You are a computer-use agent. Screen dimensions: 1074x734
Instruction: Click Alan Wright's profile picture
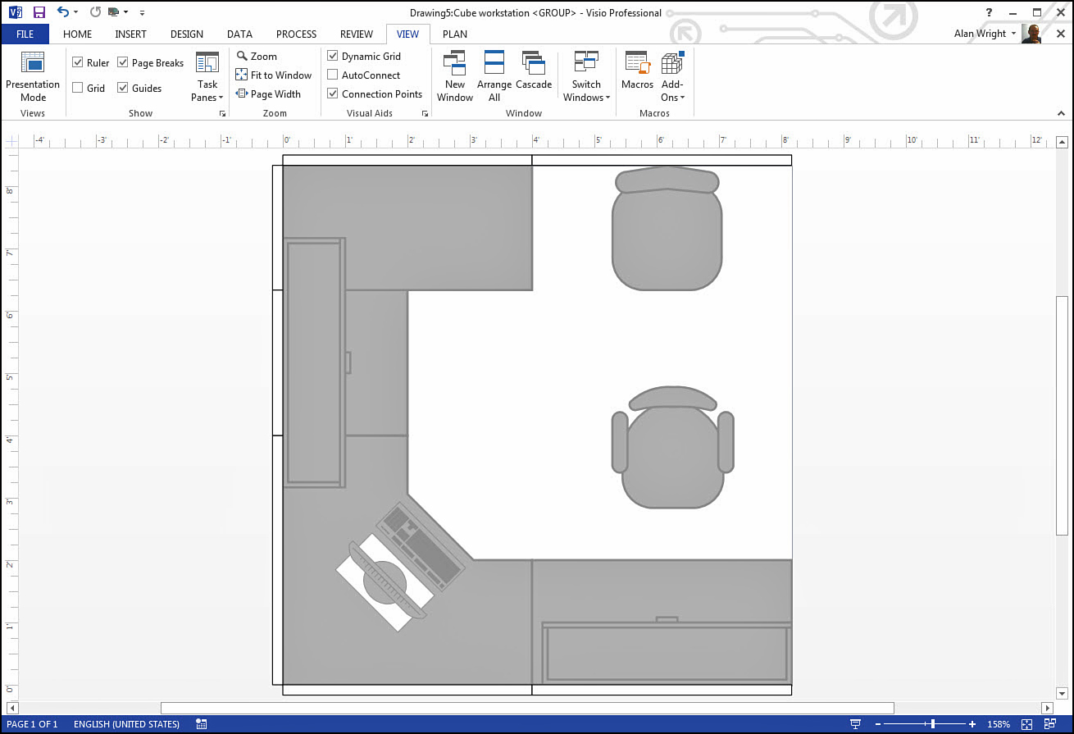tap(1032, 34)
